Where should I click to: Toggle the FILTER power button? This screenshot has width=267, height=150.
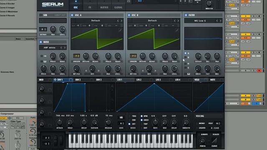(x=186, y=15)
